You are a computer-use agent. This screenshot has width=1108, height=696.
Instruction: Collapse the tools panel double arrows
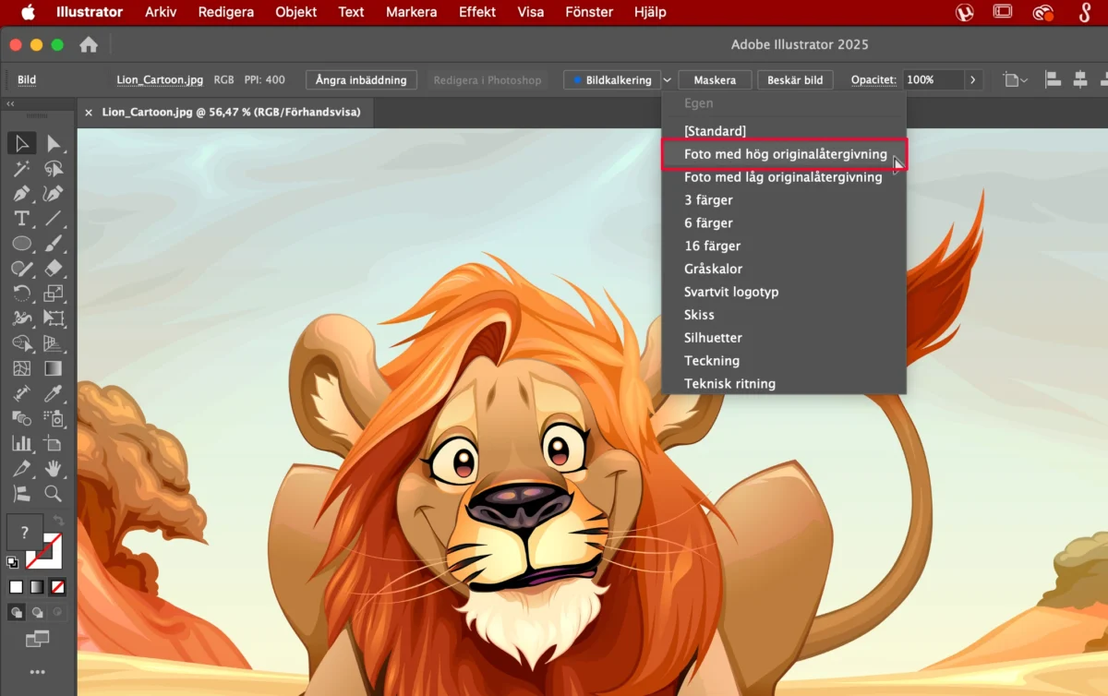10,104
